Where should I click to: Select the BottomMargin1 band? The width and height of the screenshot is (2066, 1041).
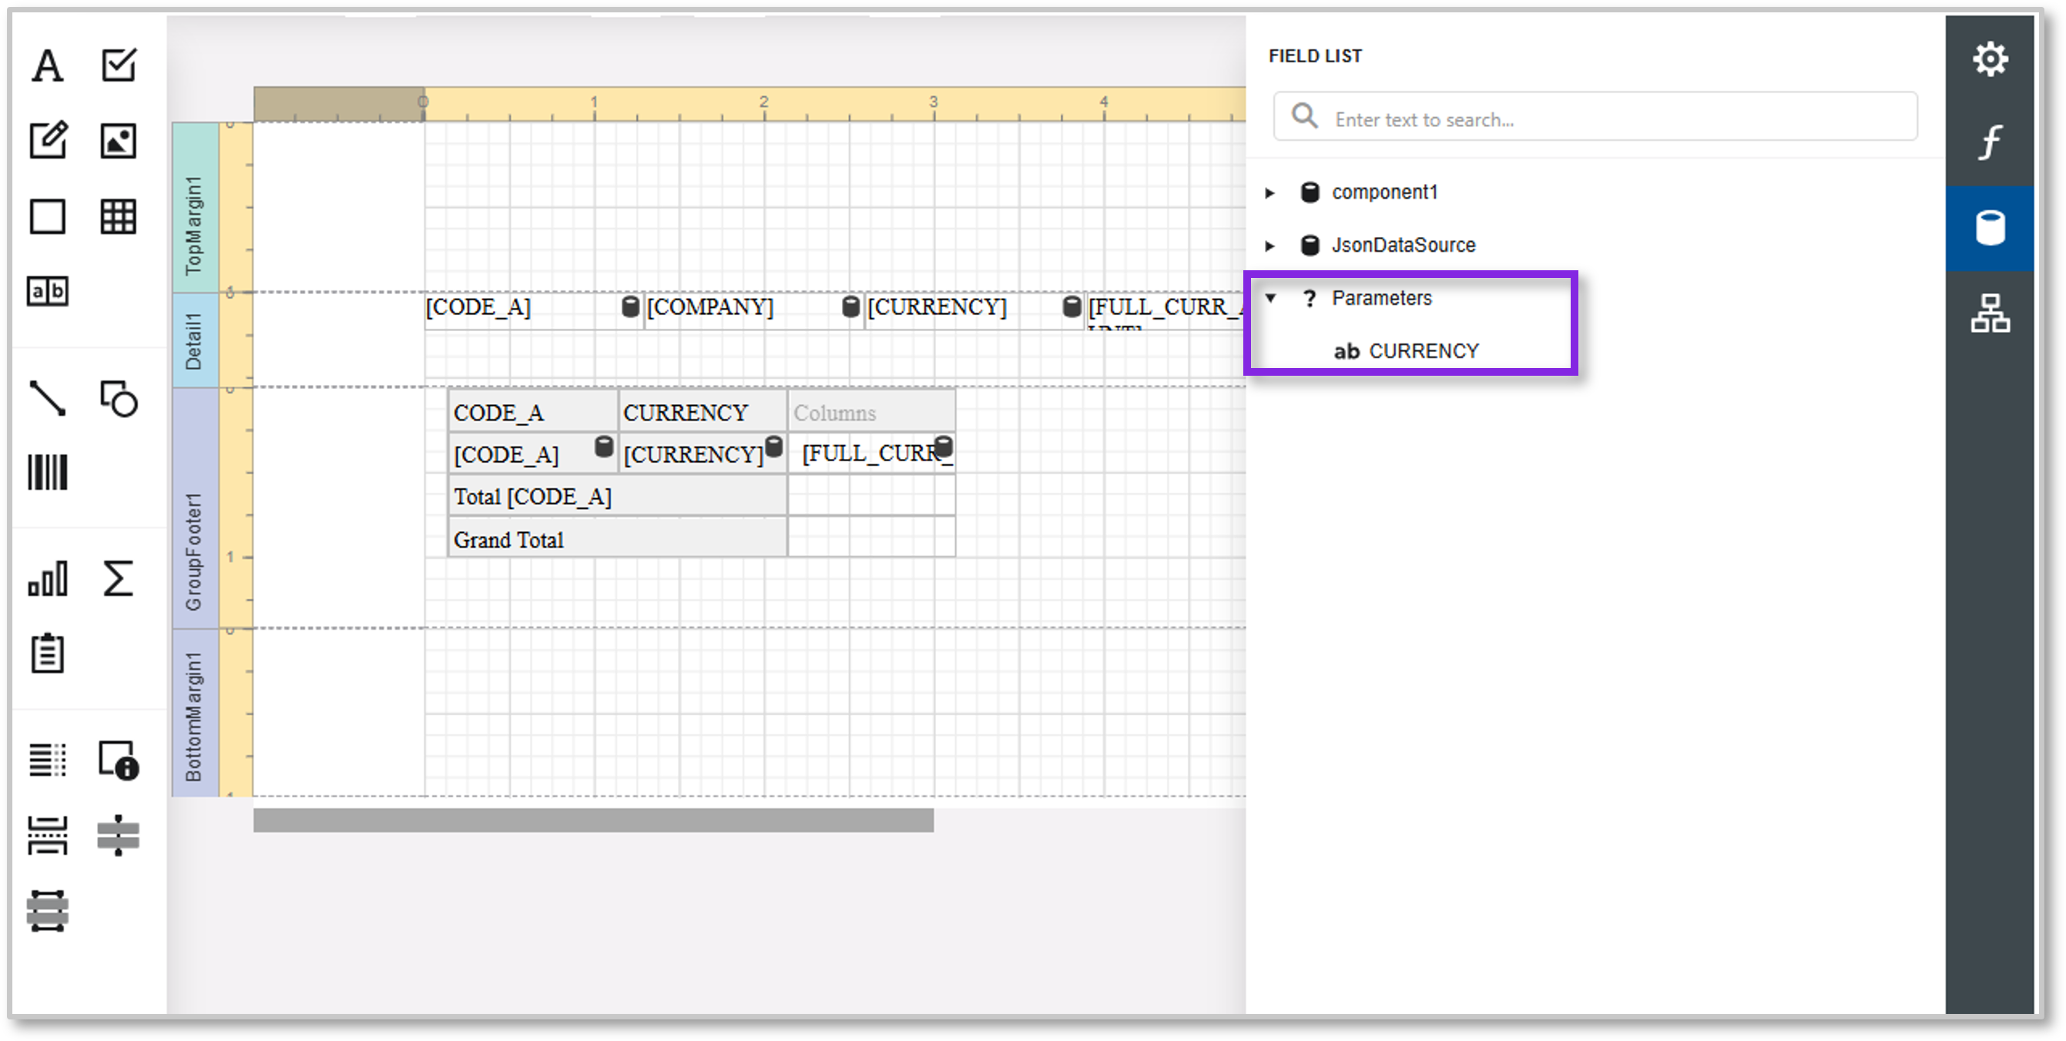tap(195, 713)
